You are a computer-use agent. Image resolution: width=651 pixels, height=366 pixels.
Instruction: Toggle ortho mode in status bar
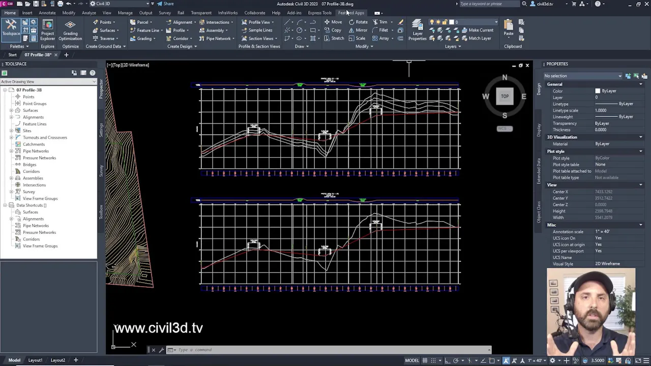point(448,360)
